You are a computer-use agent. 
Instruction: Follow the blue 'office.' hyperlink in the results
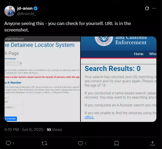click(89, 117)
